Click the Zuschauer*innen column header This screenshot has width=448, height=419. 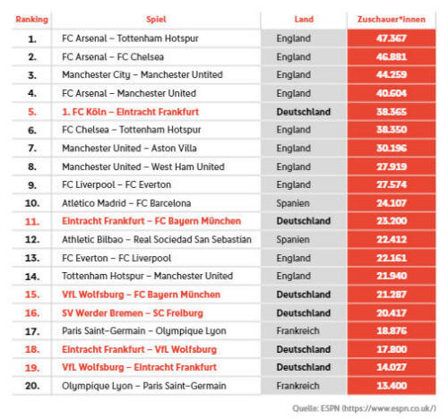point(392,20)
